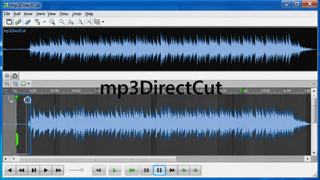Click the plain magnifier search icon
This screenshot has height=180, width=320.
pos(62,22)
